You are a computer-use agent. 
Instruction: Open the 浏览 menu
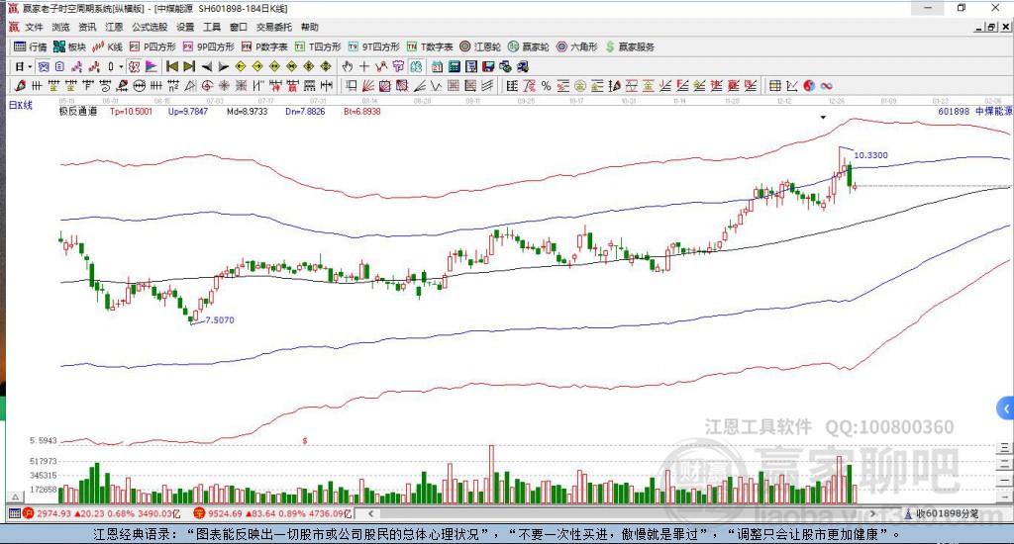click(x=60, y=27)
